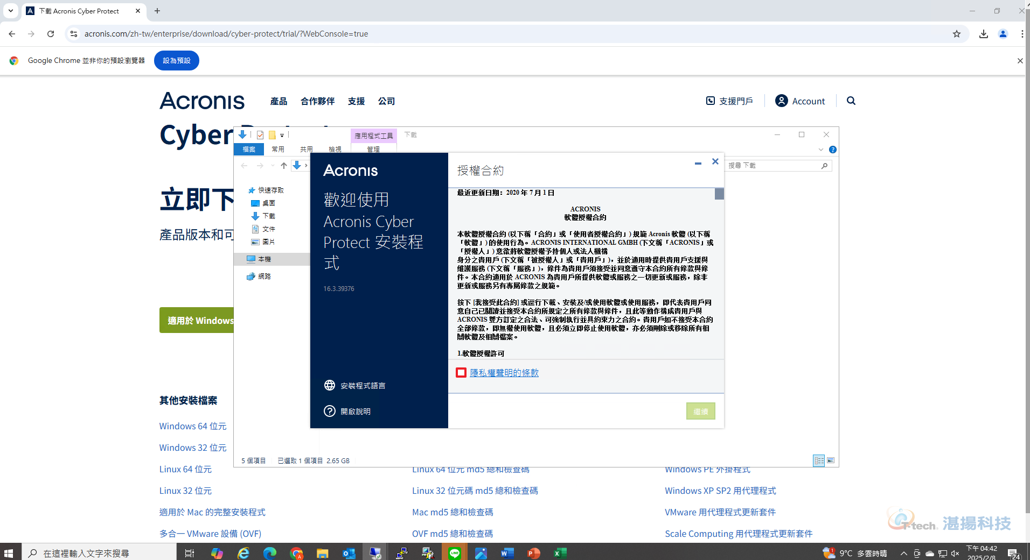Open Linux 32-bit md5 checksum link
This screenshot has height=560, width=1030.
475,491
